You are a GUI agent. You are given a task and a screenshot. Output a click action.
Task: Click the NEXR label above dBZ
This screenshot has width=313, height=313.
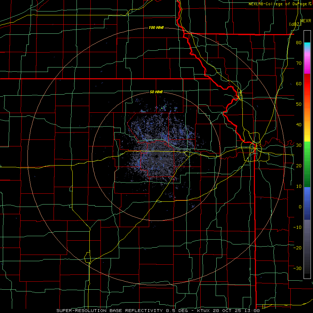pos(306,21)
